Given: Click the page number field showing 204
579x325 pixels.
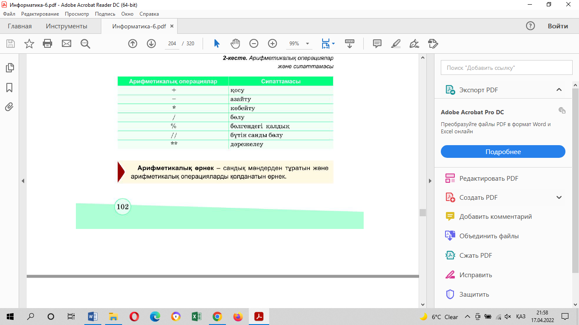Looking at the screenshot, I should [172, 44].
